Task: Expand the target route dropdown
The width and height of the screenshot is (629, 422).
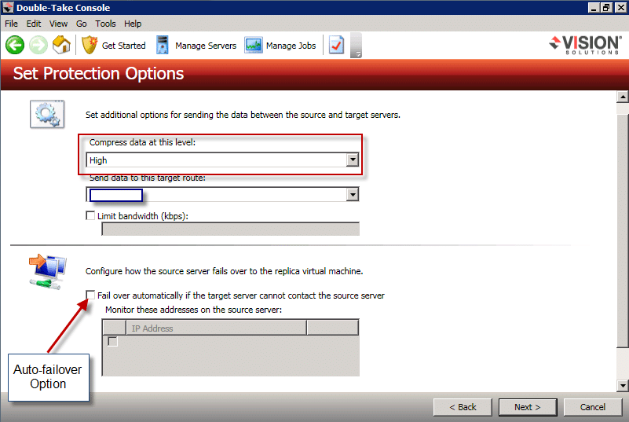Action: [353, 195]
